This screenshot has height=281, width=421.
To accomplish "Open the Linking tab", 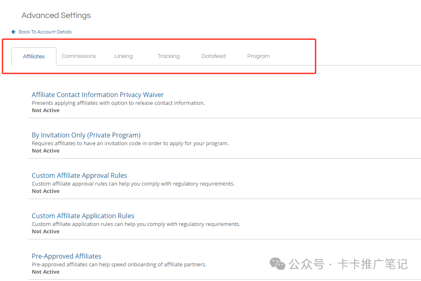I will pos(123,56).
